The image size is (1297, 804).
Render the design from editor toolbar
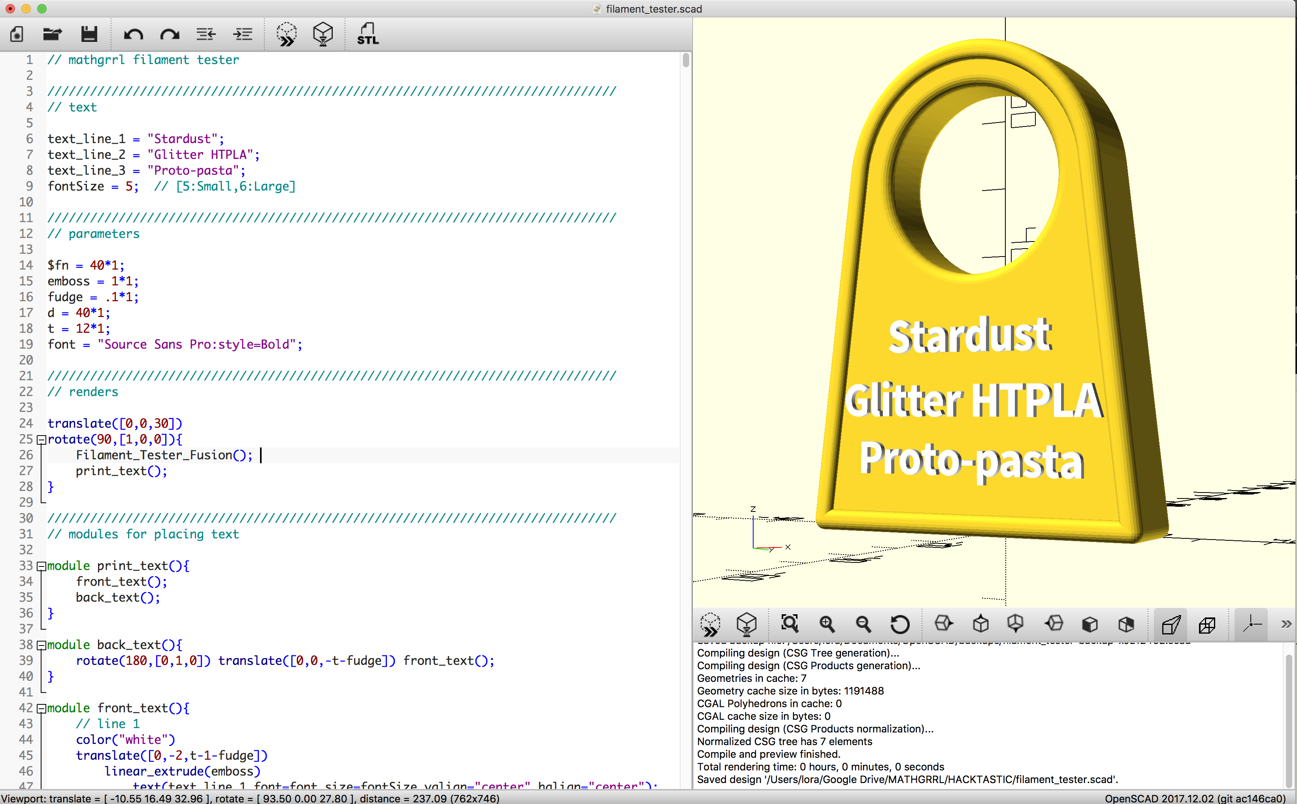point(322,34)
